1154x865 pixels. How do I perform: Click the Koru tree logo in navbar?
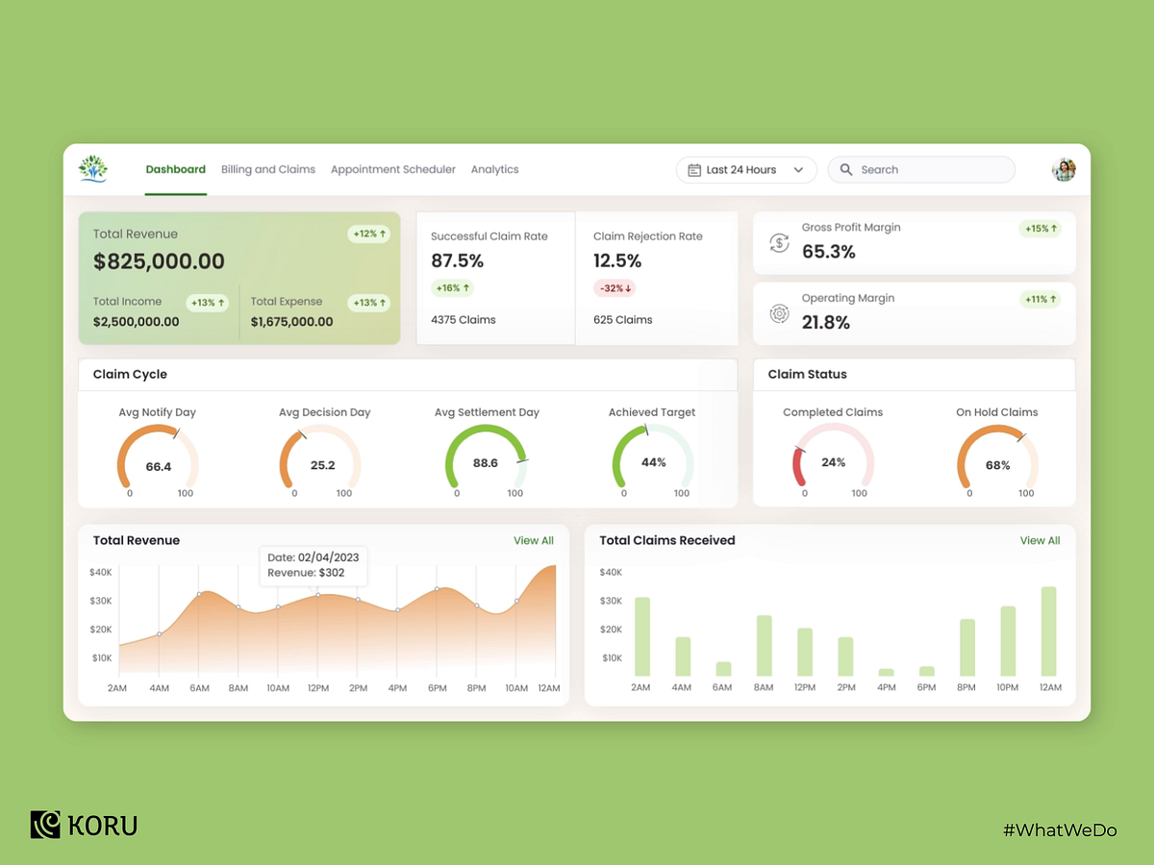click(x=93, y=167)
